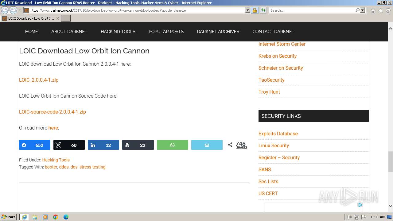Open the Action Center flag icon

click(x=364, y=217)
